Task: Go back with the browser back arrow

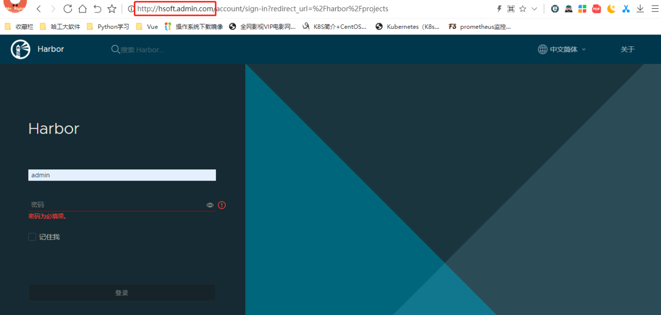Action: pos(39,9)
